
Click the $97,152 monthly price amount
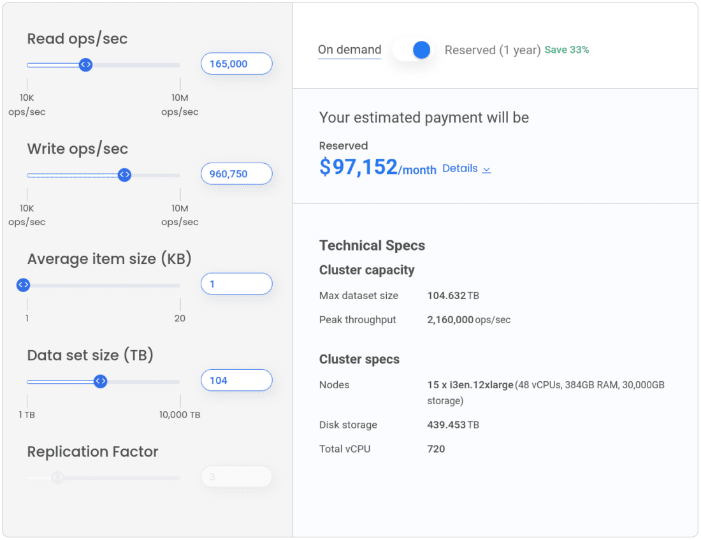pyautogui.click(x=358, y=167)
